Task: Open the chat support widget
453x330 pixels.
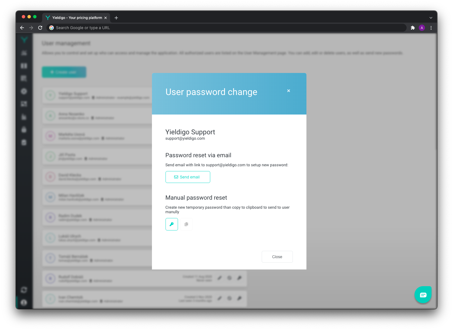Action: coord(423,295)
